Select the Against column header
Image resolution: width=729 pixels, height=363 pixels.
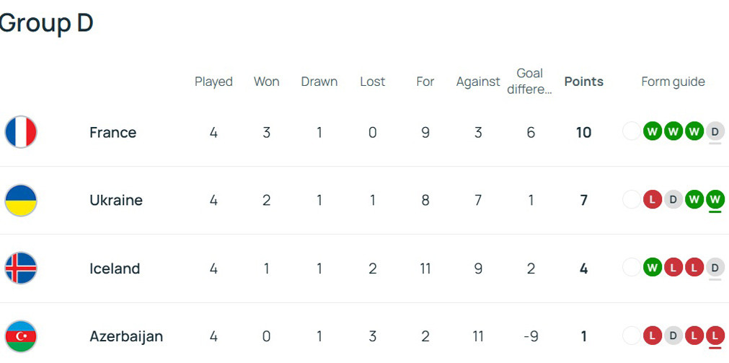pos(477,82)
